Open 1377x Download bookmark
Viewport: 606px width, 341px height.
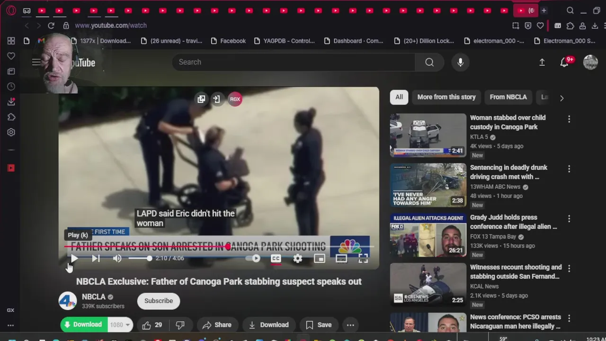click(101, 41)
